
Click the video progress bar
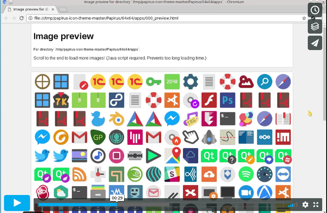[160, 205]
